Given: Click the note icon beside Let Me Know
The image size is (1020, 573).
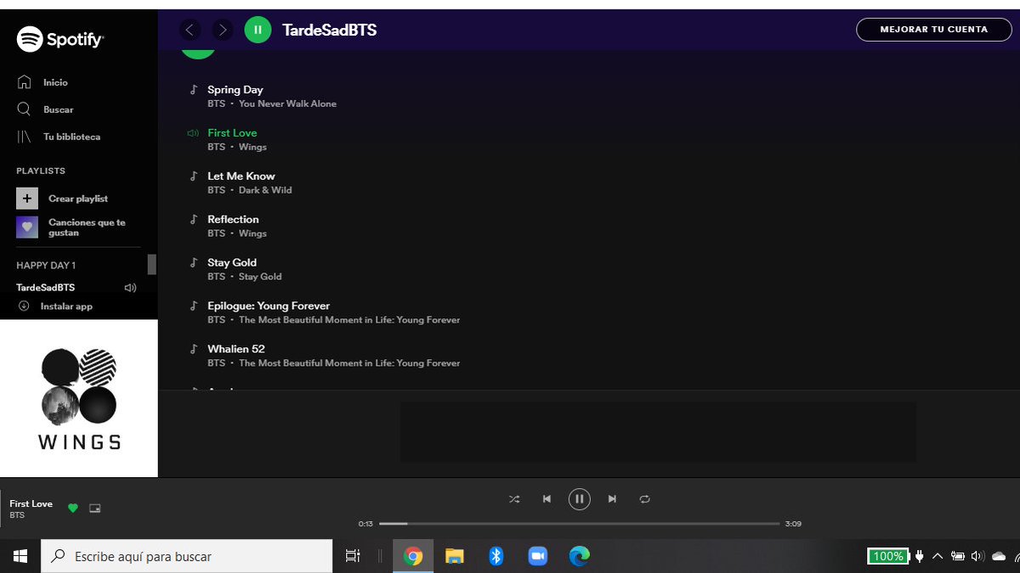Looking at the screenshot, I should click(193, 177).
